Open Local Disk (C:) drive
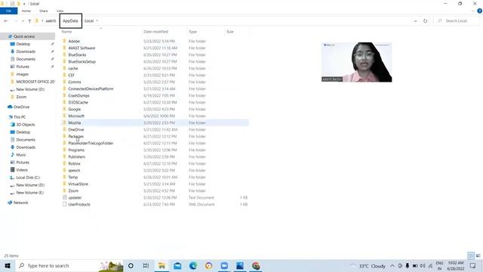This screenshot has height=272, width=483. coord(28,178)
